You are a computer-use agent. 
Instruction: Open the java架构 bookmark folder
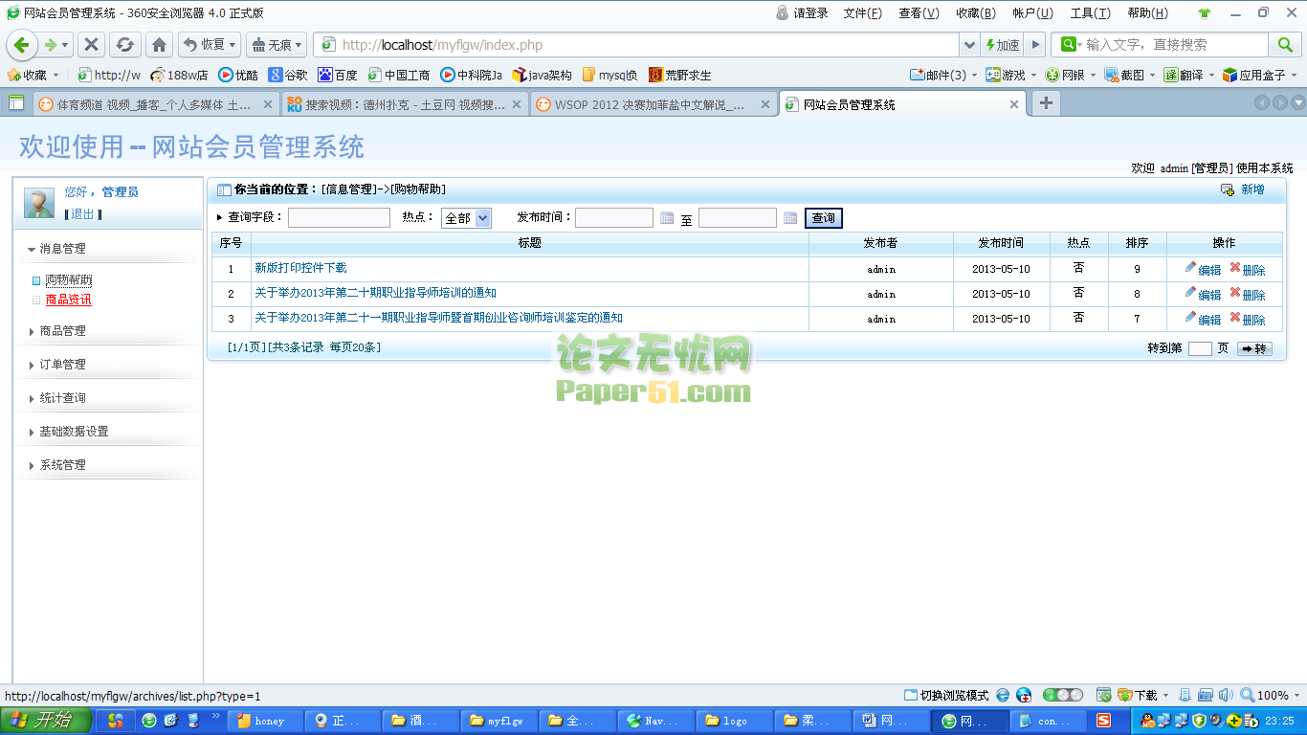click(543, 75)
